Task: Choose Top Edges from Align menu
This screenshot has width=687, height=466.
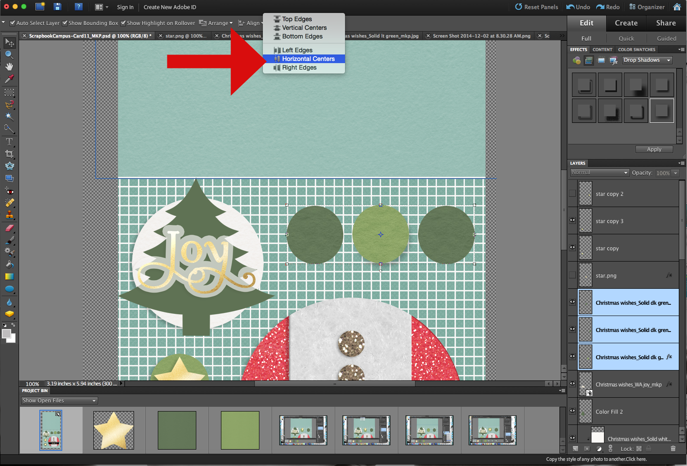Action: tap(304, 19)
